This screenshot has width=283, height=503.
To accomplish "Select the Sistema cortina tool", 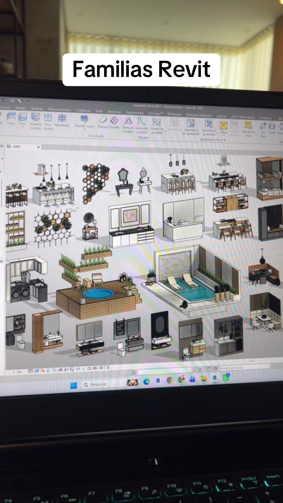I will coord(35,121).
